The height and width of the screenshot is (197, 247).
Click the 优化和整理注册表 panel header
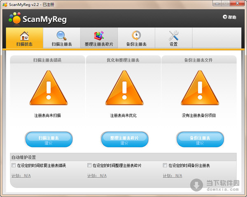123,60
